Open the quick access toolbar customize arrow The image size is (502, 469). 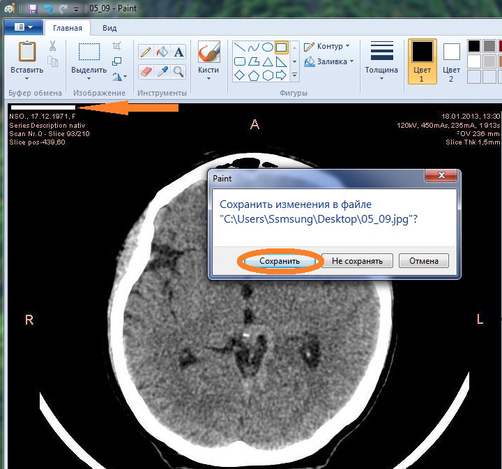76,10
